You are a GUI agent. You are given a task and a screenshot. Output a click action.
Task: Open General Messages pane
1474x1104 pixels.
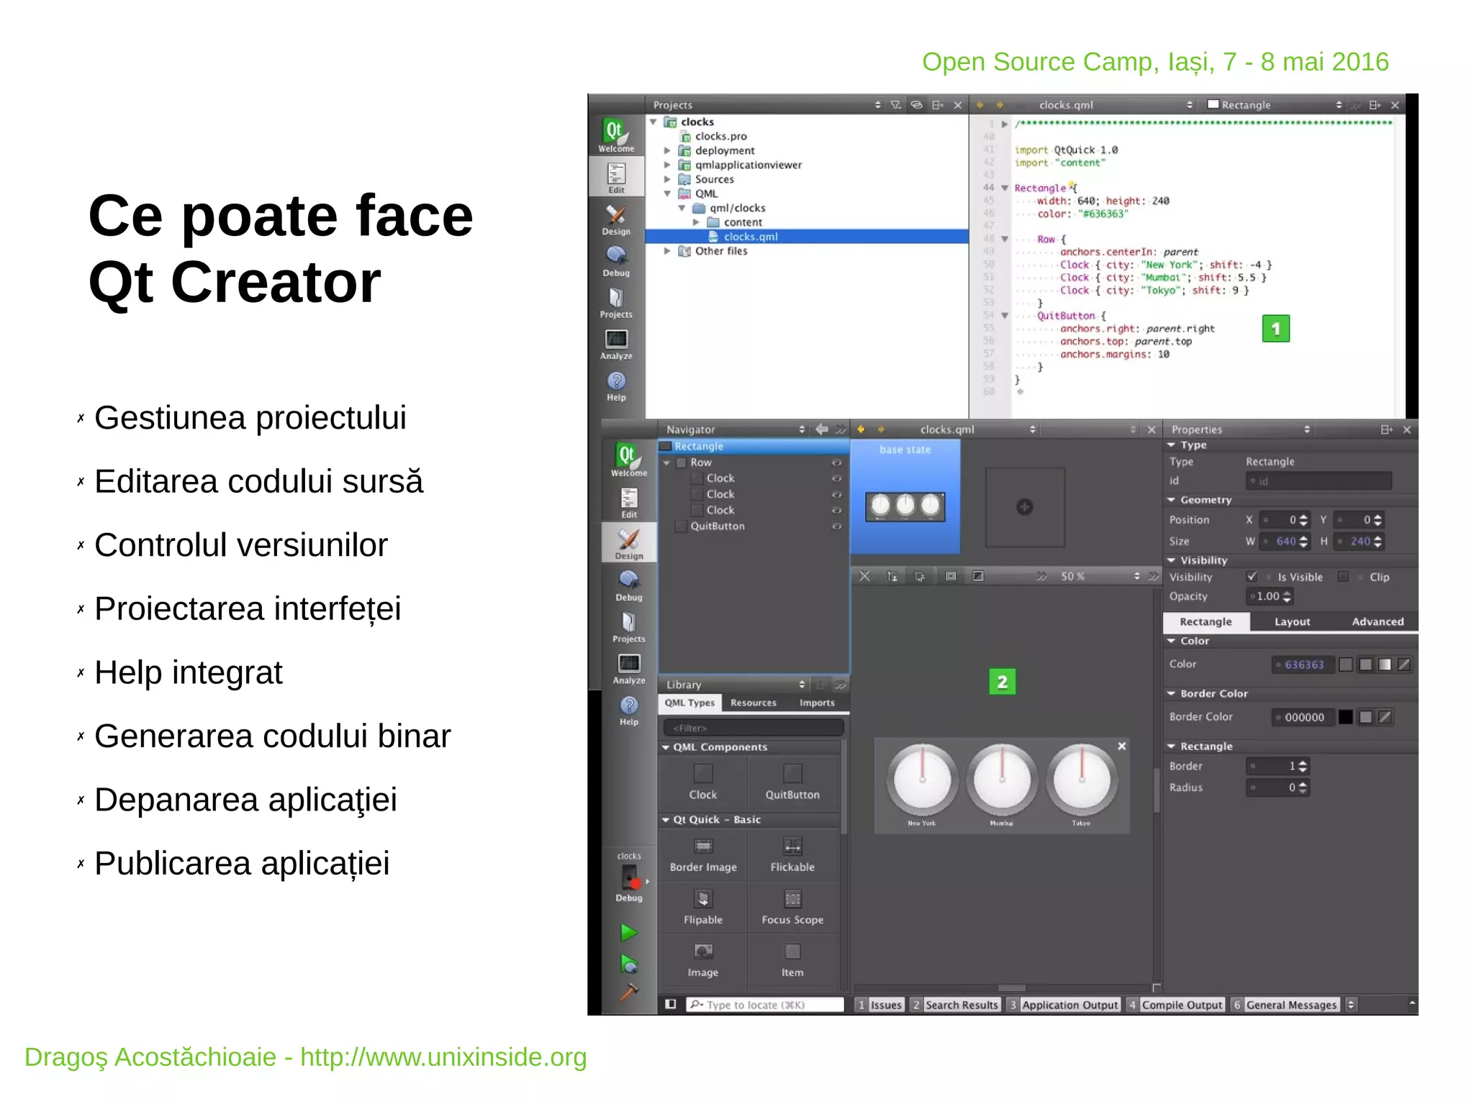[1285, 1005]
